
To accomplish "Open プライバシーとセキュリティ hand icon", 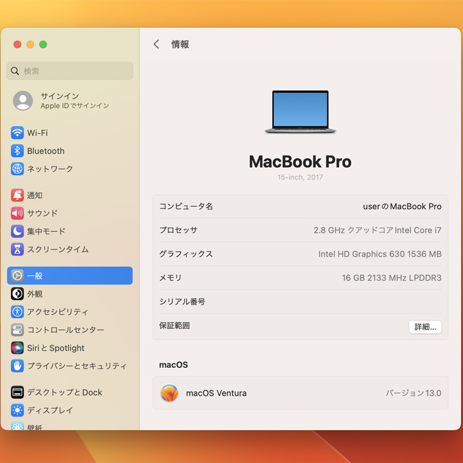I will coord(17,365).
